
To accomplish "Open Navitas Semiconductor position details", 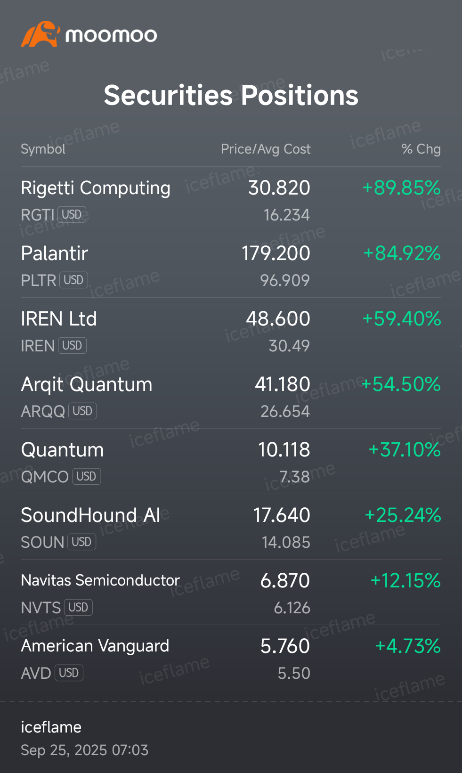I will click(231, 593).
